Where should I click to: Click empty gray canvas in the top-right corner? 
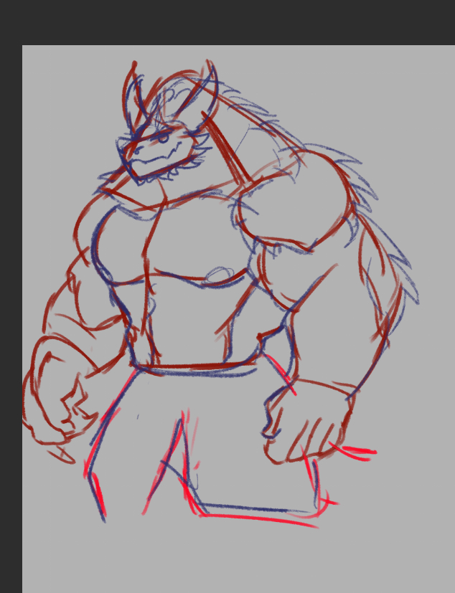tap(416, 79)
